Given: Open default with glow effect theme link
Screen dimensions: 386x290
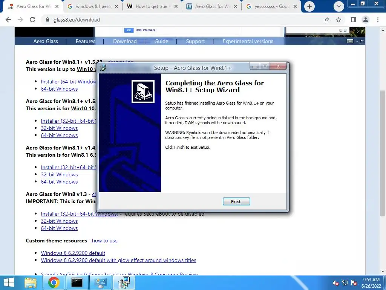Looking at the screenshot, I should coord(118,260).
